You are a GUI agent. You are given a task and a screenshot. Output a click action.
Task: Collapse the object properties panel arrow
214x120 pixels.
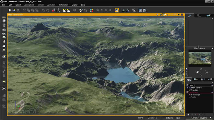click(x=212, y=19)
